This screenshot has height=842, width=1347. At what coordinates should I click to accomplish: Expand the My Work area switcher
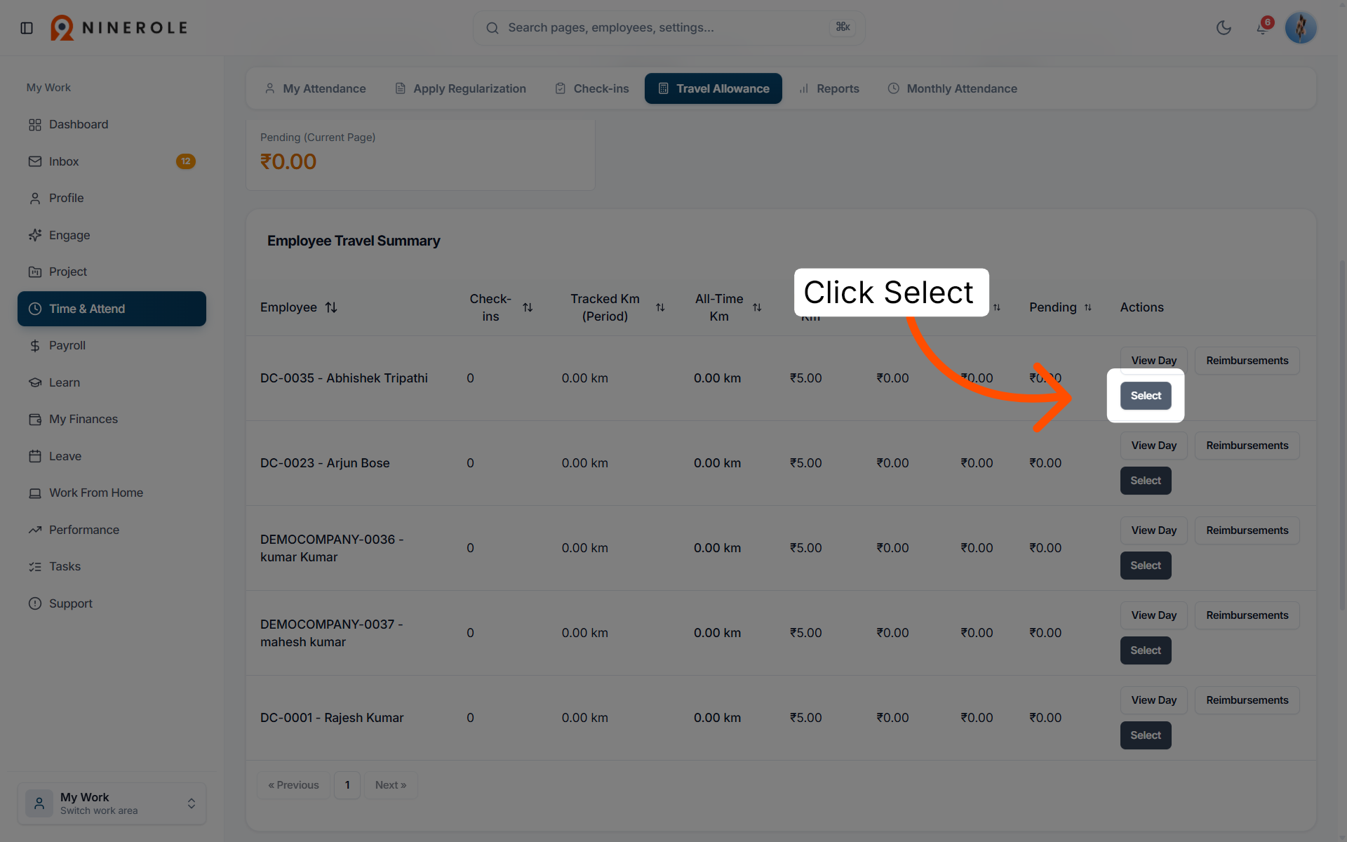112,803
